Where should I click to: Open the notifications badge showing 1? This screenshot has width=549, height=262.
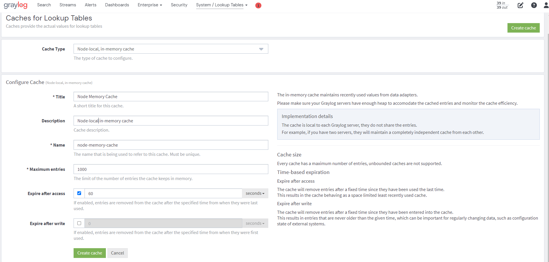258,5
